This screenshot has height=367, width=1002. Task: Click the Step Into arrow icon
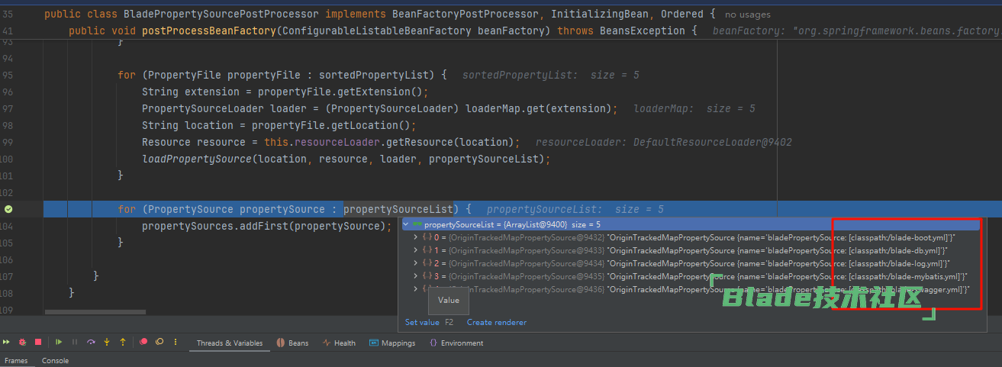coord(107,343)
